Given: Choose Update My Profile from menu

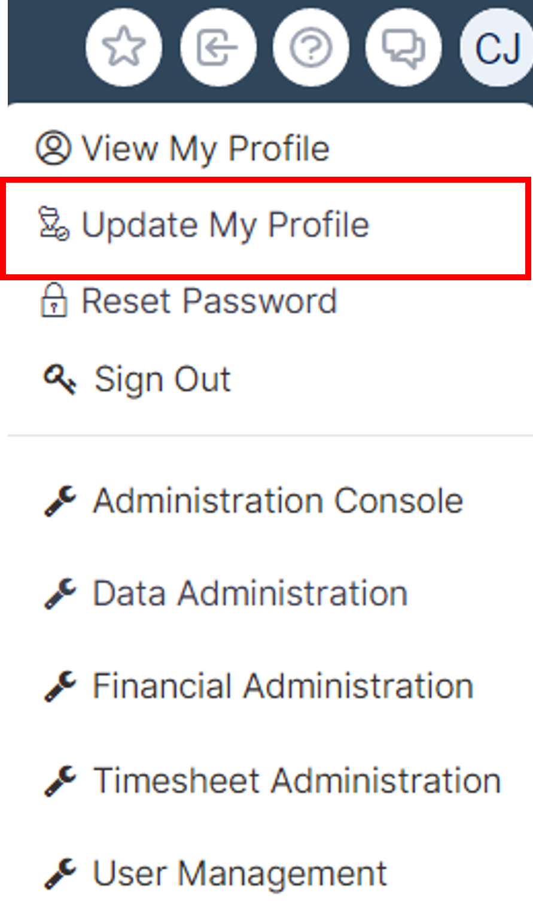Looking at the screenshot, I should tap(266, 227).
